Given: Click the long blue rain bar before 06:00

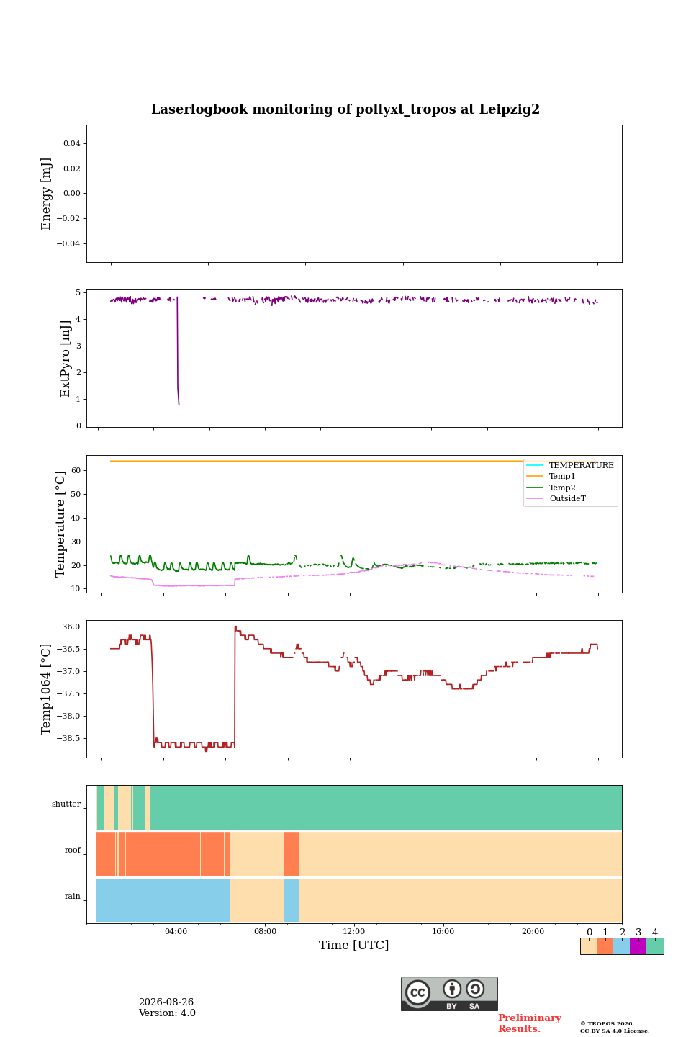Looking at the screenshot, I should pyautogui.click(x=163, y=900).
